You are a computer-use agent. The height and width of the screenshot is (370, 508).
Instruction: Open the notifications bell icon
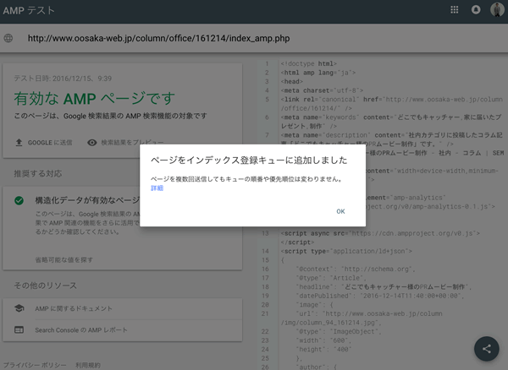coord(476,9)
